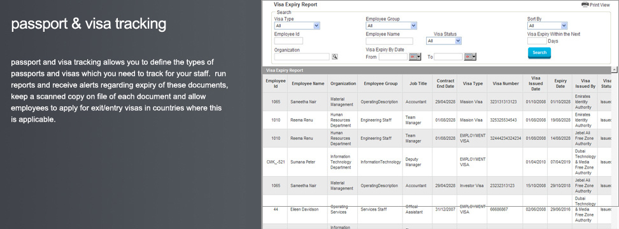Expand the Employee Group dropdown

[x=391, y=25]
